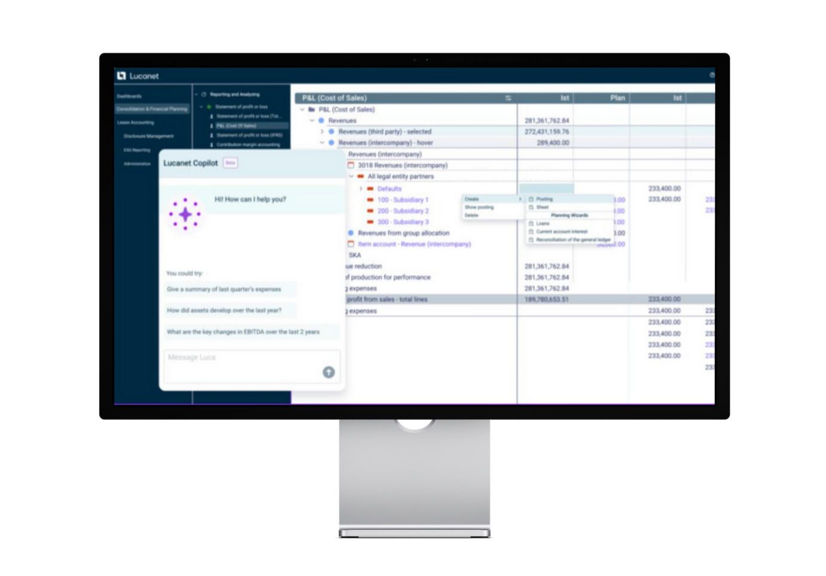826x576 pixels.
Task: Click the Copilot sparkle star icon
Action: [185, 214]
